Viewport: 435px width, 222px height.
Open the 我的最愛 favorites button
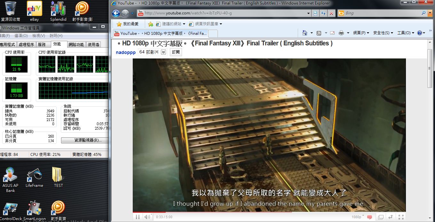click(x=128, y=24)
